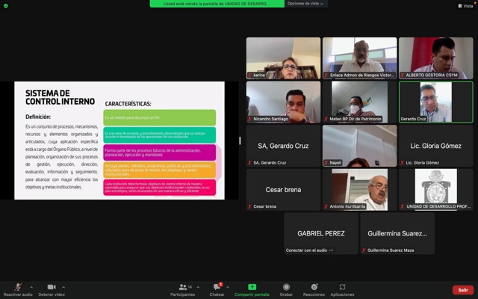478x299 pixels.
Task: Open the Aplicaciones panel
Action: tap(342, 288)
